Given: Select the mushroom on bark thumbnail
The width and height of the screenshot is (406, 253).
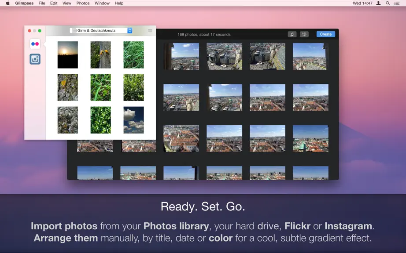Looking at the screenshot, I should pyautogui.click(x=101, y=55).
